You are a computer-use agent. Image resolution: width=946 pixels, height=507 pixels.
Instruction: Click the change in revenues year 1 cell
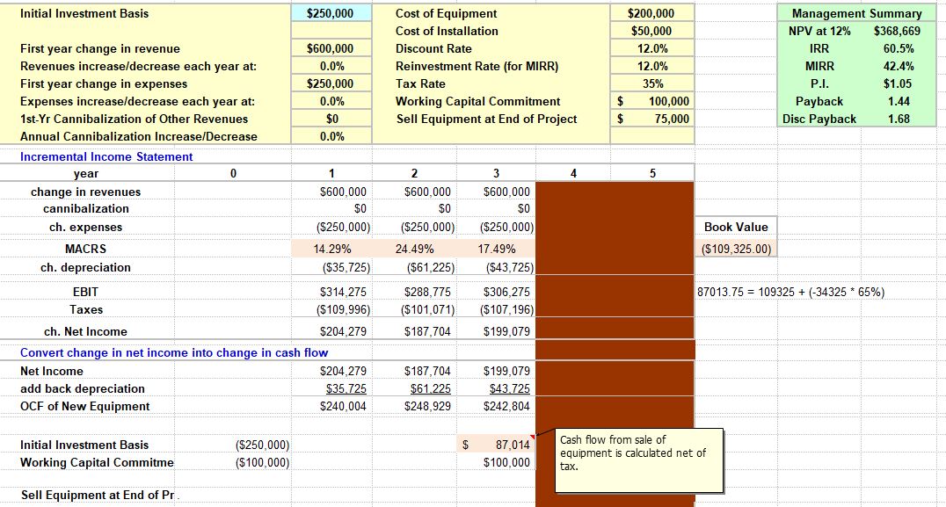pyautogui.click(x=331, y=191)
